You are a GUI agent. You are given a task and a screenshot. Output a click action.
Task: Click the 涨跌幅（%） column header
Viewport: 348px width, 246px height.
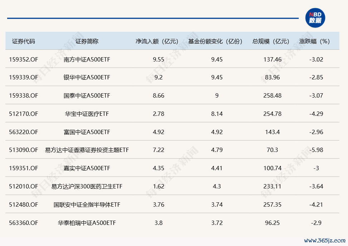click(314, 41)
